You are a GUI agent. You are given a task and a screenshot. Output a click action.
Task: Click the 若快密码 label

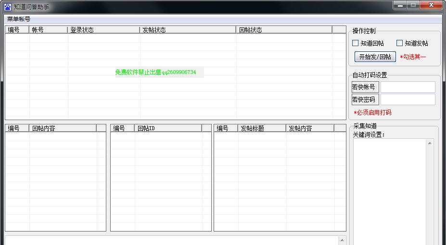point(365,99)
